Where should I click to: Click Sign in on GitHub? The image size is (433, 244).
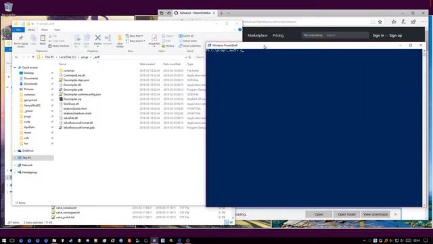pyautogui.click(x=378, y=35)
